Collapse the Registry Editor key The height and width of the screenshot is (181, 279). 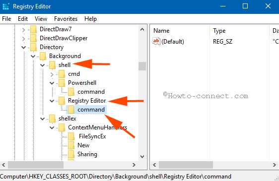(52, 101)
